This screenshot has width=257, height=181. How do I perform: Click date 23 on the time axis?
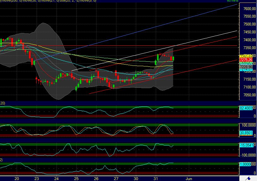click(37, 178)
